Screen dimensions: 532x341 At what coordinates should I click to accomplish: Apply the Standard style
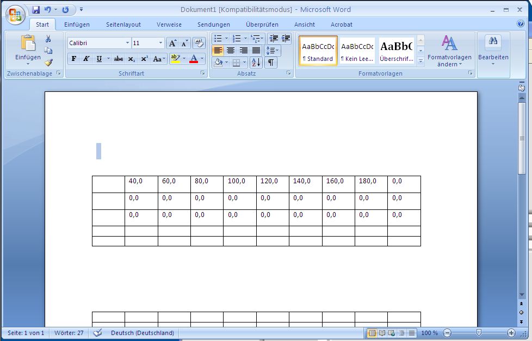[318, 51]
